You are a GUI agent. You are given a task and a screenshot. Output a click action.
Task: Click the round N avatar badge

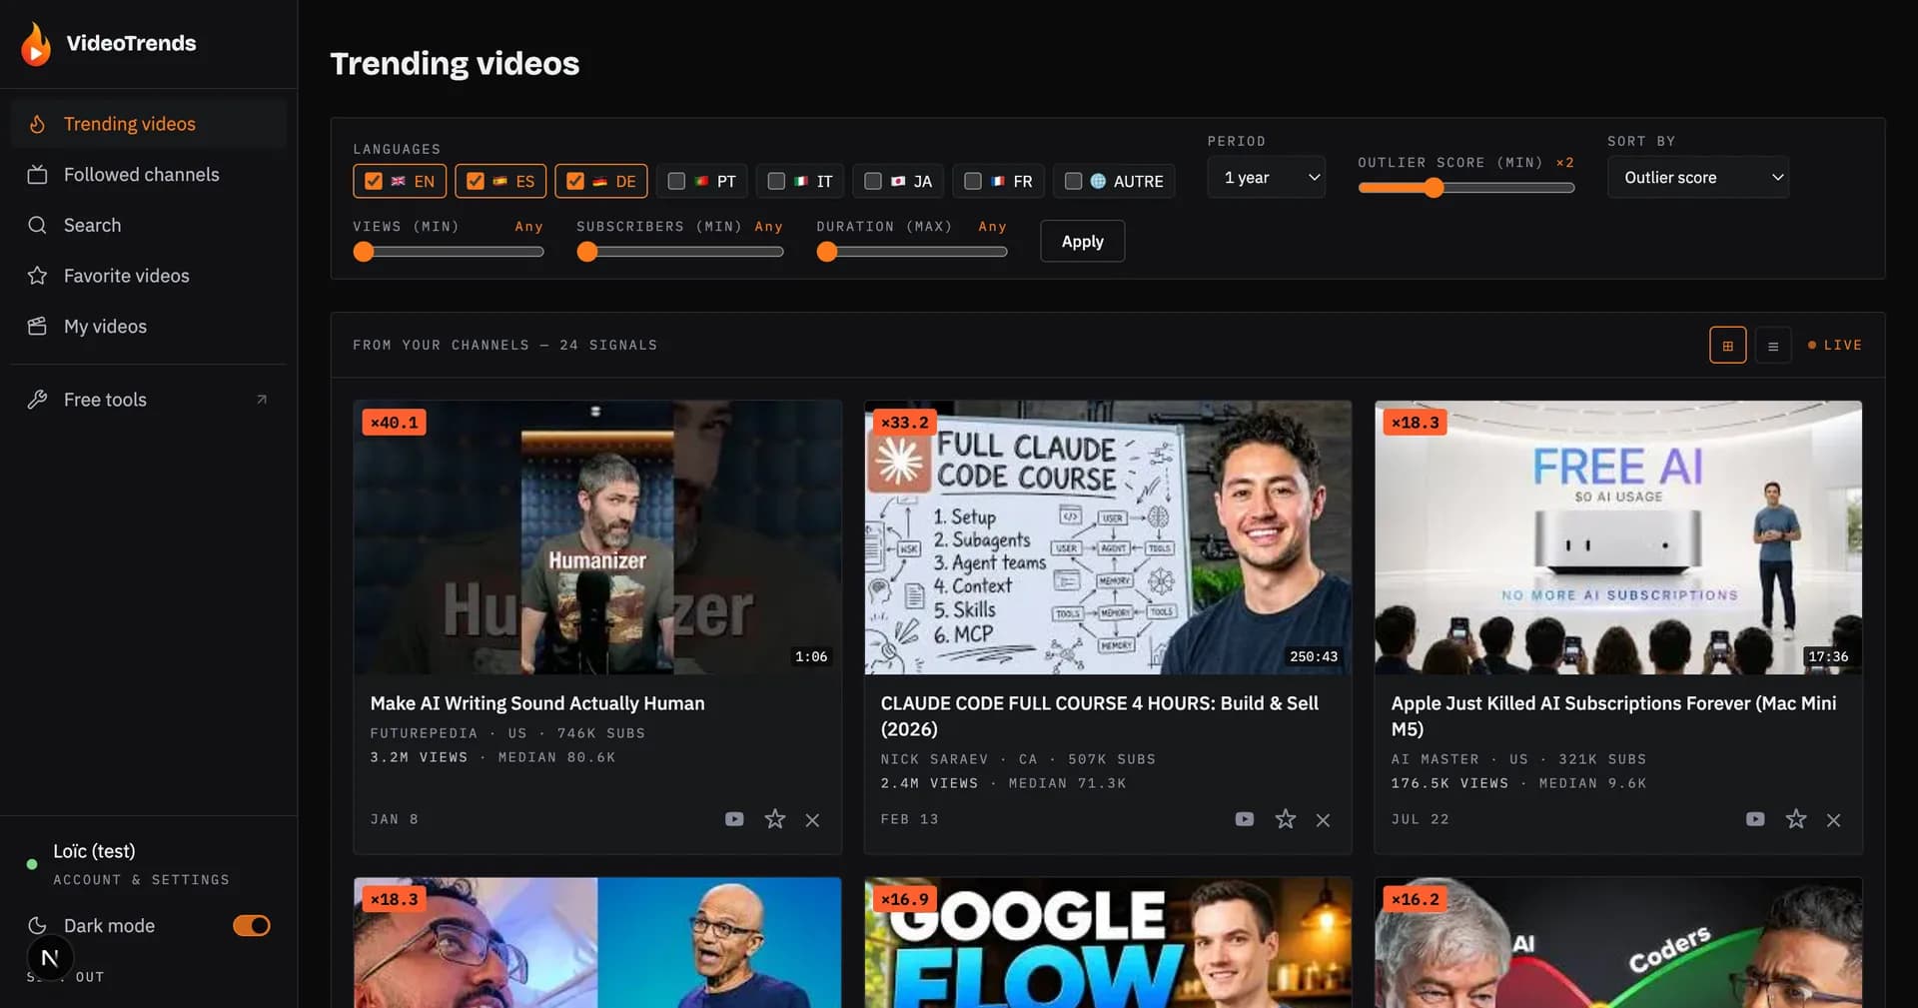[x=50, y=958]
